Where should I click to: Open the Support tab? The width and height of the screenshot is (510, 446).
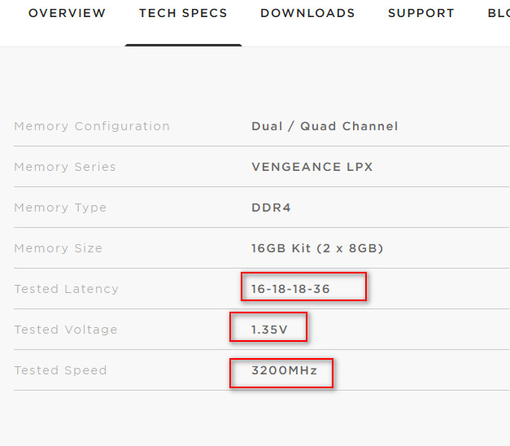coord(421,13)
